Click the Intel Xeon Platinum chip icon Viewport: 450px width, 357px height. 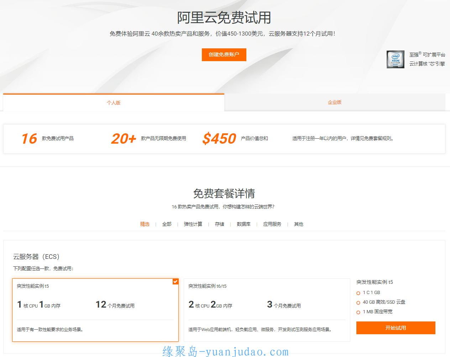(x=395, y=59)
